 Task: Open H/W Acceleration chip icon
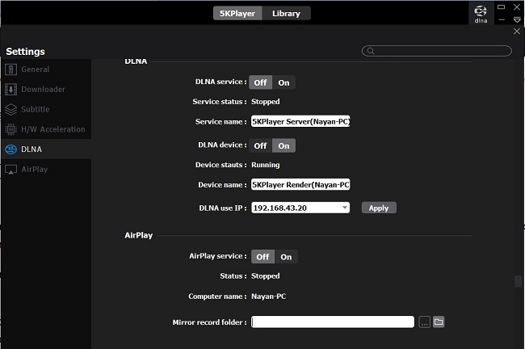10,129
